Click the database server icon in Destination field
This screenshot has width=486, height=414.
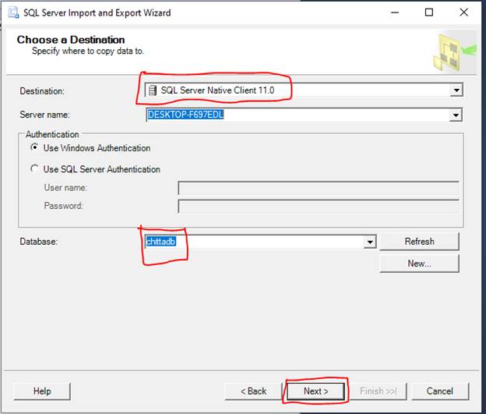click(152, 90)
